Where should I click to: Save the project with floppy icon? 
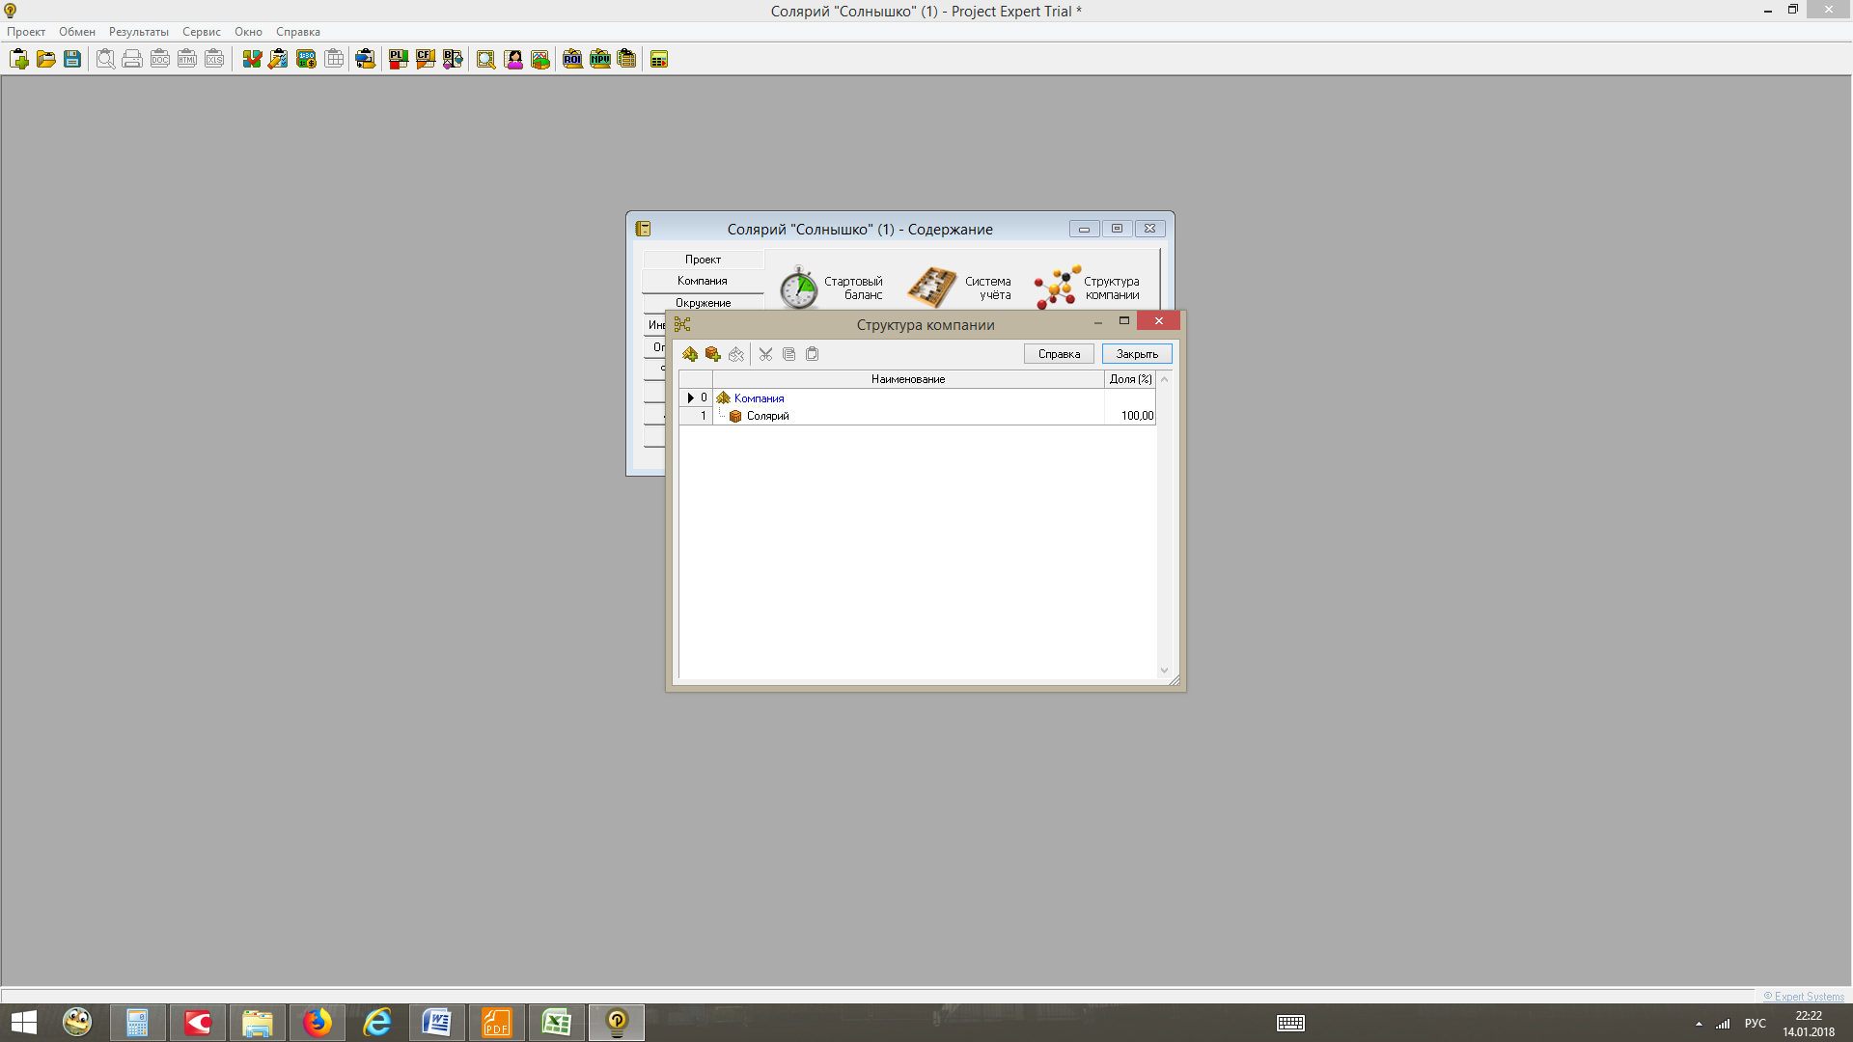(72, 60)
